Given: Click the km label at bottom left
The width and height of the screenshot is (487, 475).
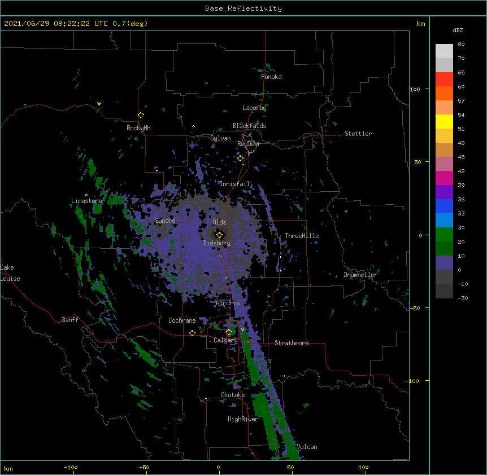Looking at the screenshot, I should click(8, 468).
